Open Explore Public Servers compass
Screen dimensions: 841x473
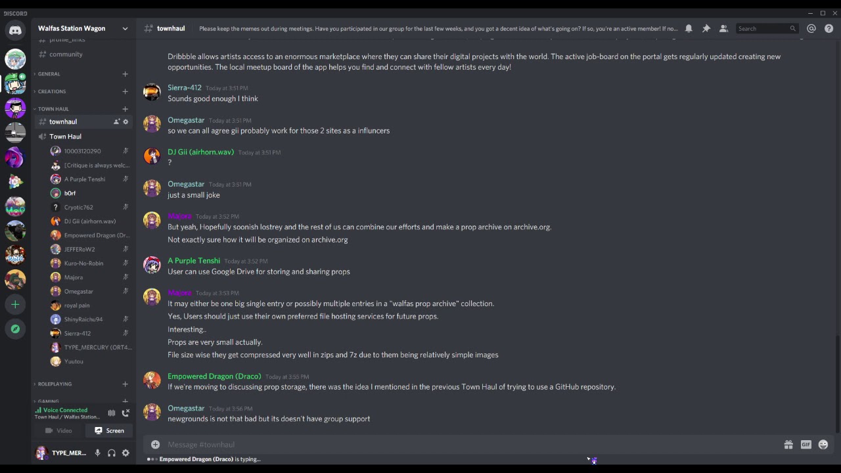(15, 329)
